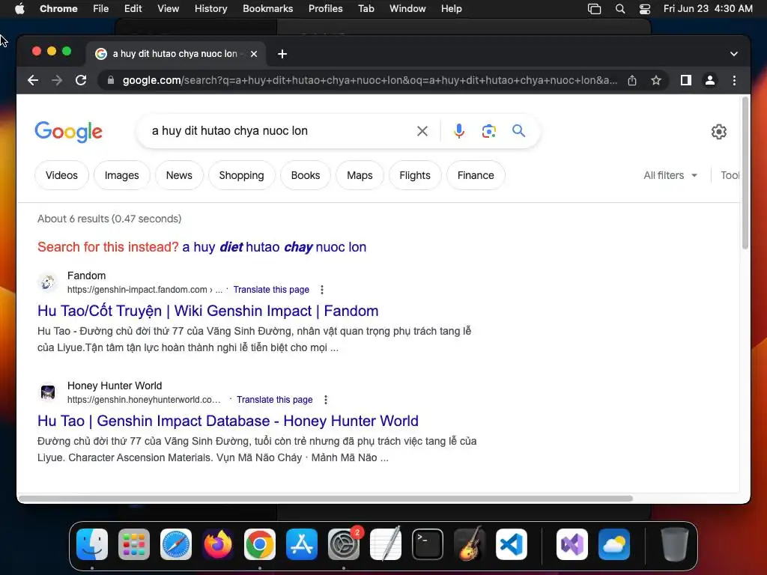Viewport: 767px width, 575px height.
Task: Launch Safari from the dock
Action: (176, 544)
